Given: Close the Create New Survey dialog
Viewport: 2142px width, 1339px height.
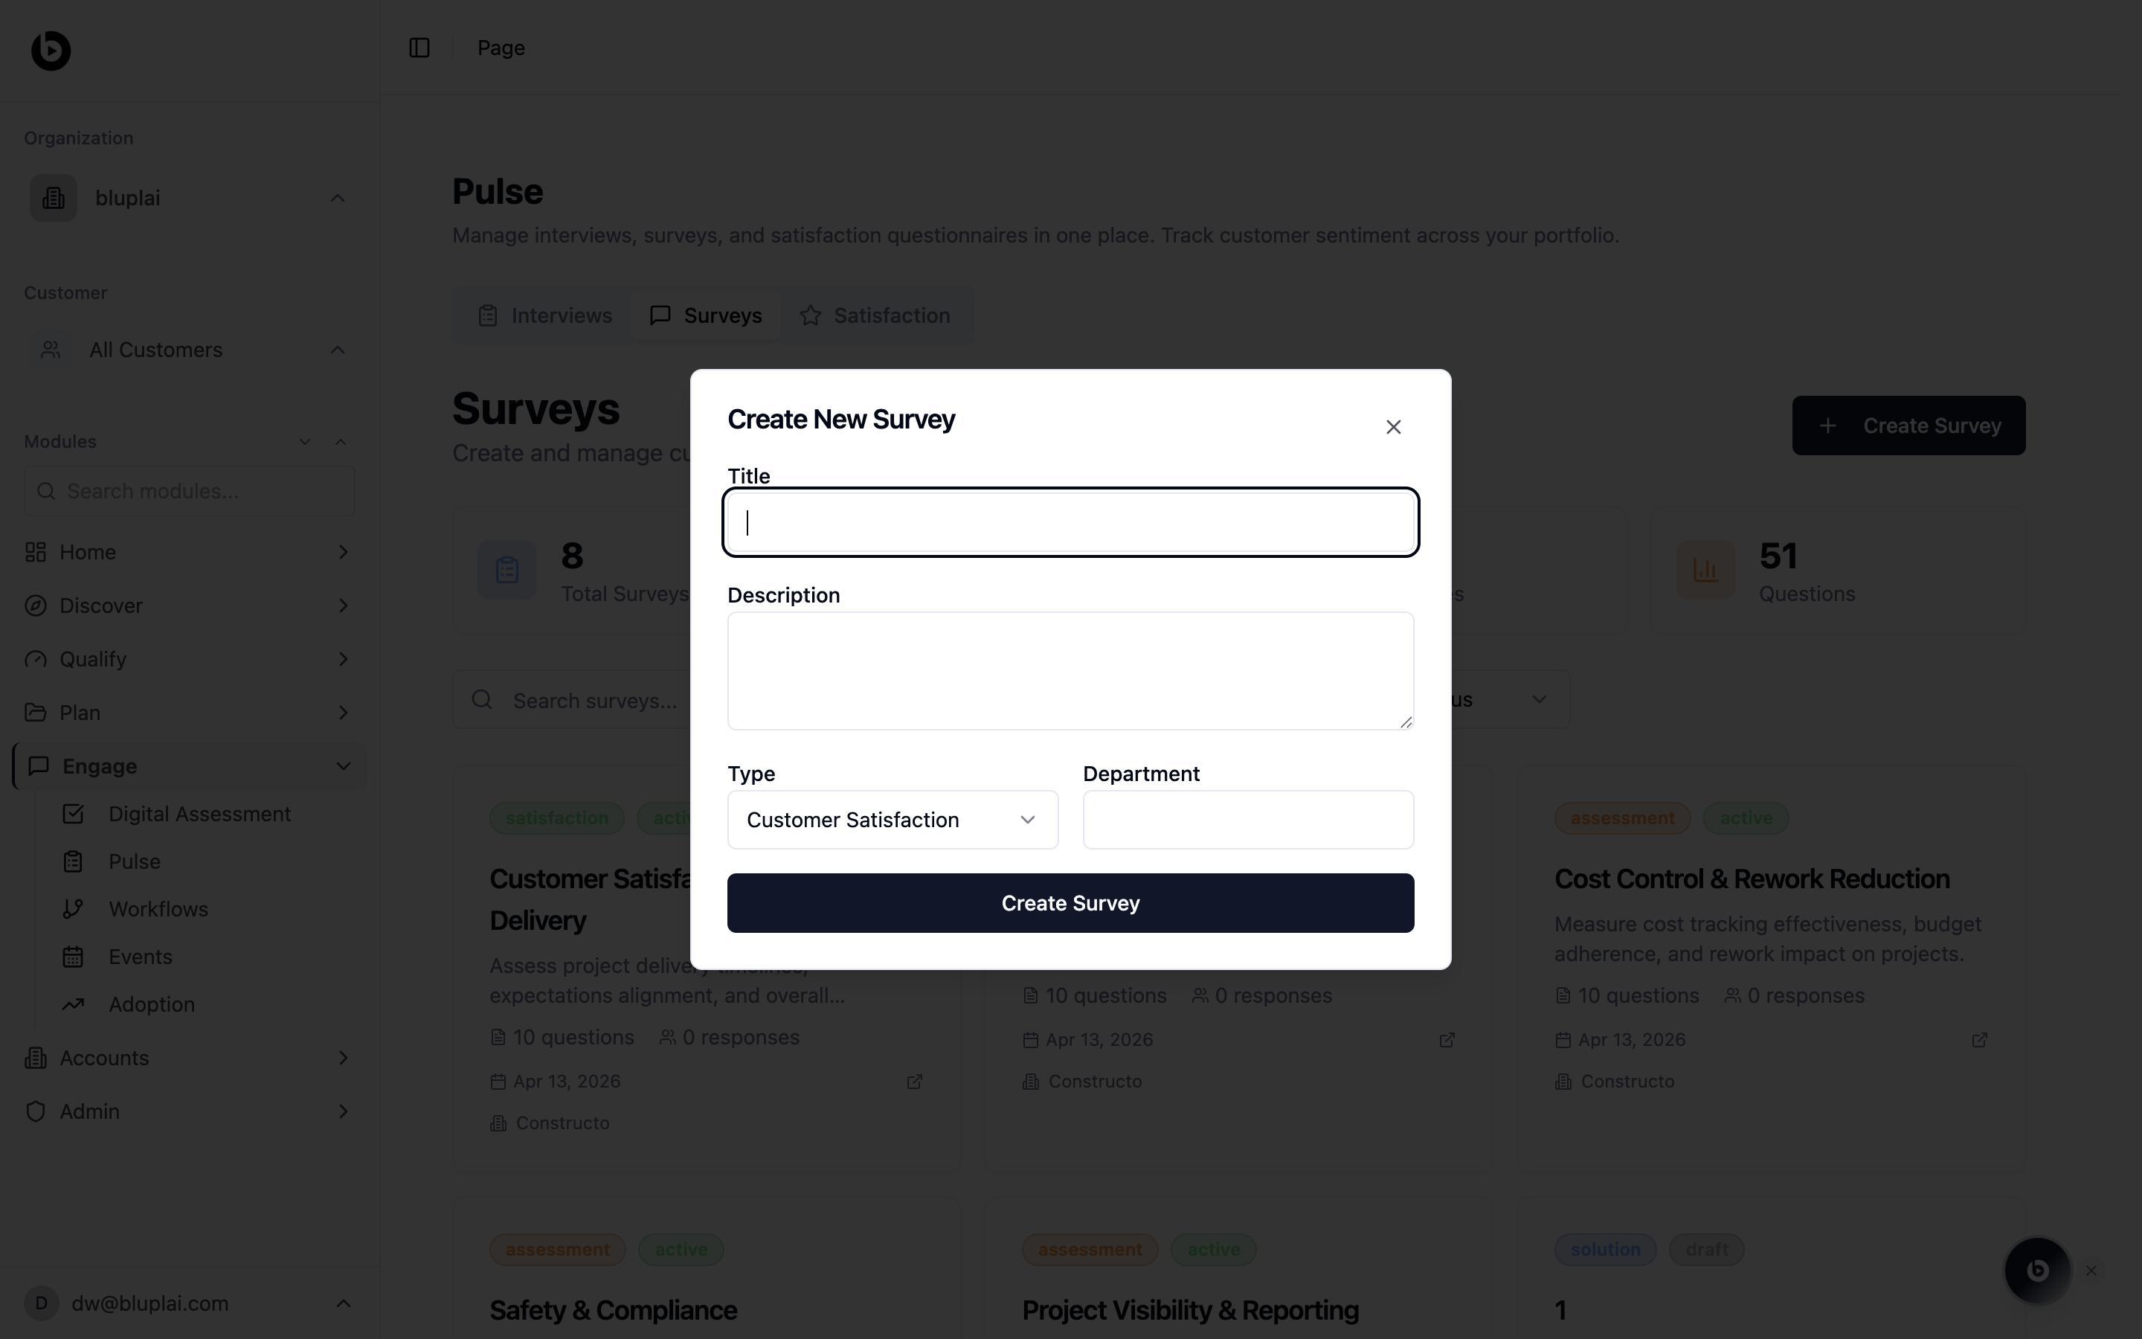Looking at the screenshot, I should coord(1393,427).
